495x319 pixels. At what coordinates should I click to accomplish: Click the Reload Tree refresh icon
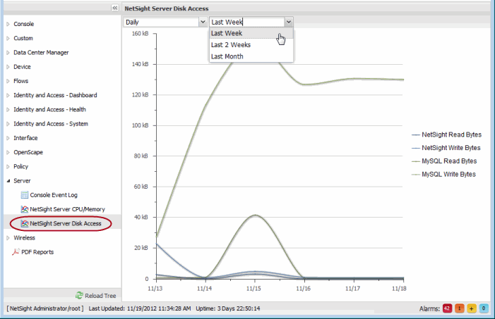79,295
